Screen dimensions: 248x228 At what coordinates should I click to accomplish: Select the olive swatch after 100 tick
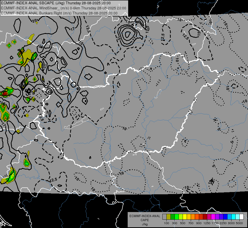coord(169,217)
